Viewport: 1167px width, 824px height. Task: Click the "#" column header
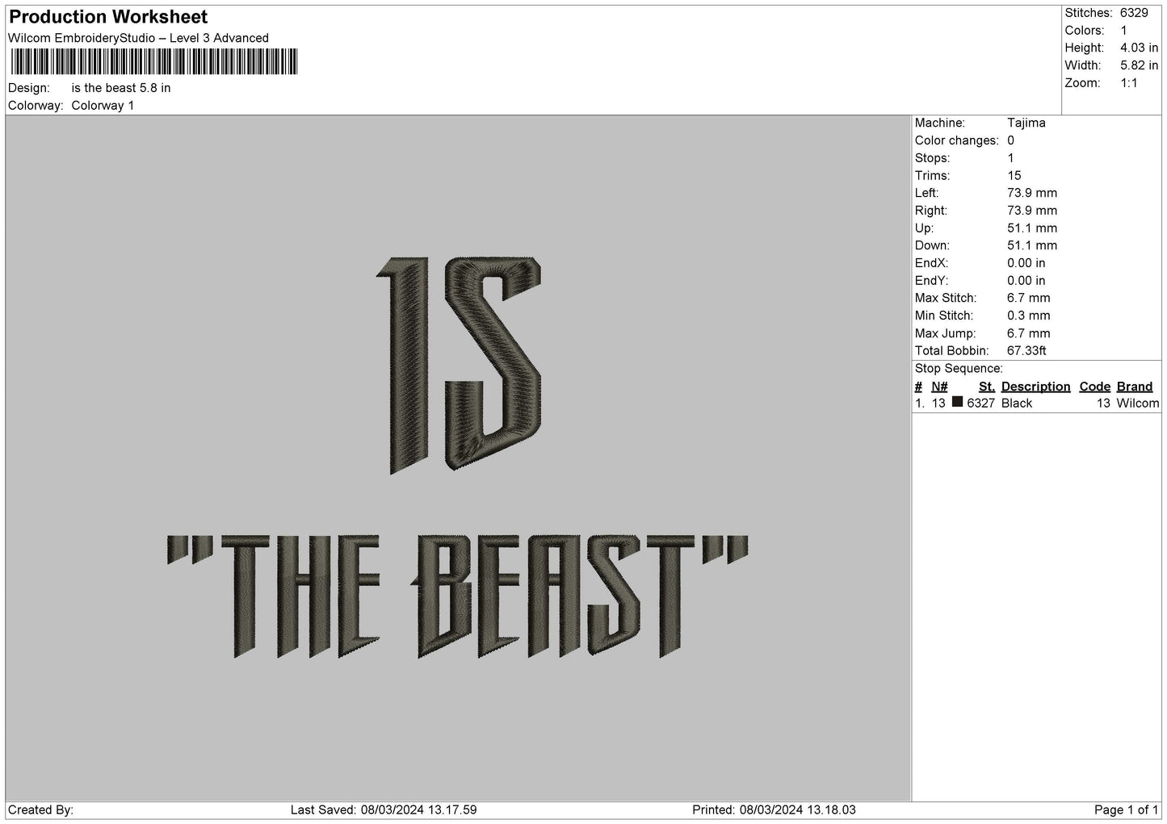pyautogui.click(x=918, y=387)
